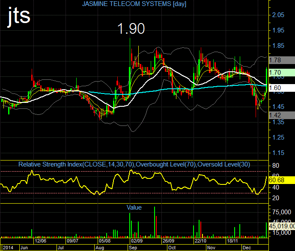Select the 60.68 RSI value label
Viewport: 295px width, 251px height.
pos(282,180)
